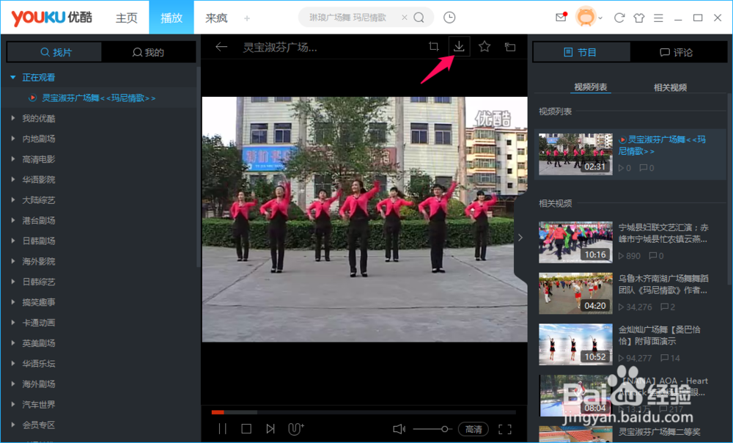
Task: Click the user avatar icon
Action: point(586,18)
